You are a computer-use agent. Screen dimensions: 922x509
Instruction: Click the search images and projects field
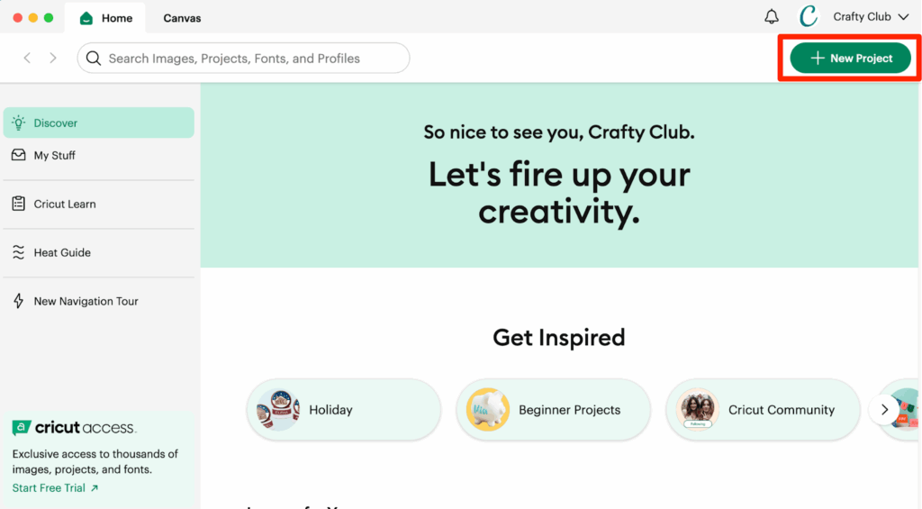point(252,59)
